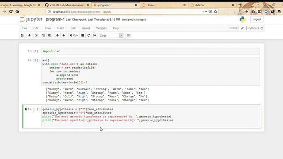Paste cell below toolbar icon
283x159 pixels.
50,35
